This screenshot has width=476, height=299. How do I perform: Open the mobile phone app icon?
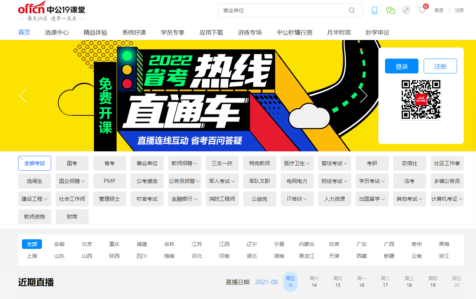374,10
